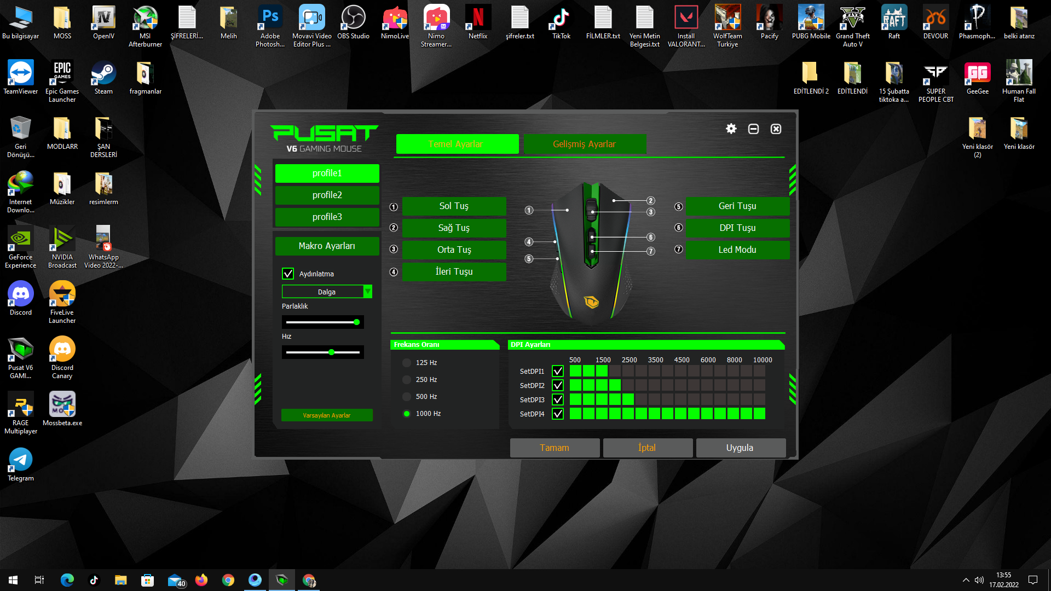Open Firefox from the taskbar

[x=201, y=580]
